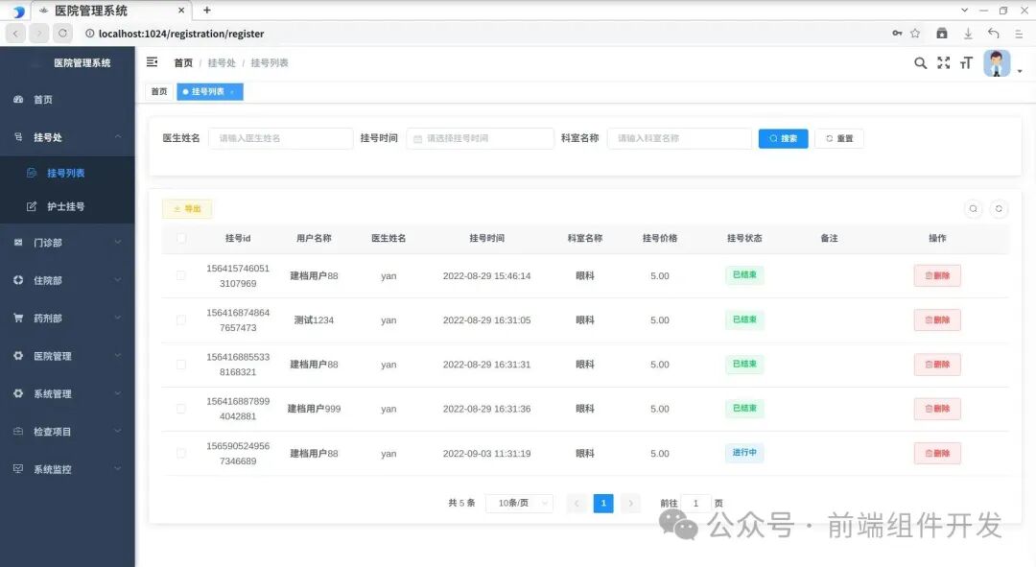Refresh the table with round refresh icon
The image size is (1036, 567).
tap(999, 209)
